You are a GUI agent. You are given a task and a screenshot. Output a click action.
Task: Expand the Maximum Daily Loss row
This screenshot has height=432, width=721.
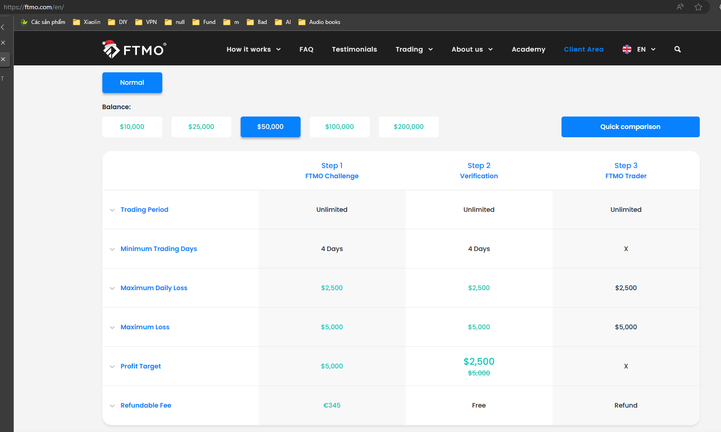pos(112,288)
